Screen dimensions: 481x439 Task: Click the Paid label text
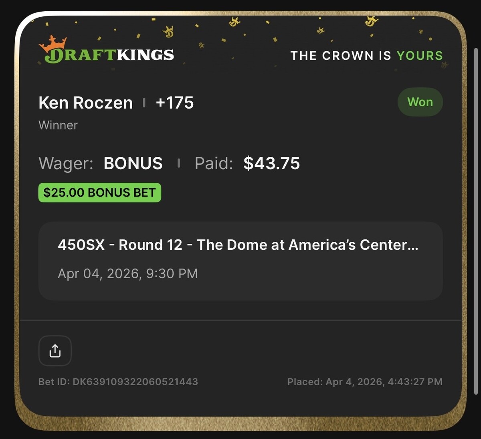(x=214, y=164)
